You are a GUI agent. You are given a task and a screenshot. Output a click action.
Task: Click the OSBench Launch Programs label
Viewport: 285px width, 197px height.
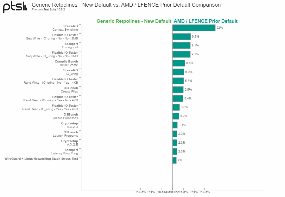(65, 134)
